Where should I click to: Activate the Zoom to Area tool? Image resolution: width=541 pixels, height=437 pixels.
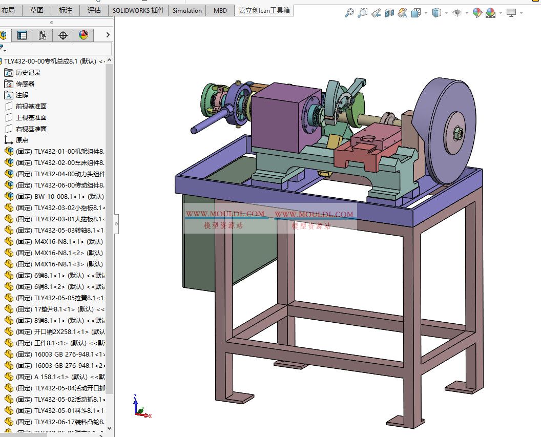pos(362,12)
